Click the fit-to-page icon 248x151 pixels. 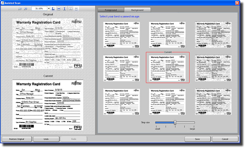[53, 9]
